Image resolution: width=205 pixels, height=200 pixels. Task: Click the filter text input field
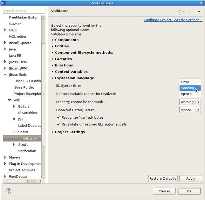(x=22, y=11)
